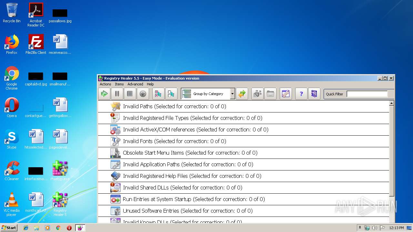Select the Obsolete Start Menu Items row
This screenshot has width=413, height=232.
pyautogui.click(x=244, y=153)
